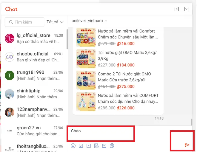Attach an image with picture icon

tap(81, 146)
